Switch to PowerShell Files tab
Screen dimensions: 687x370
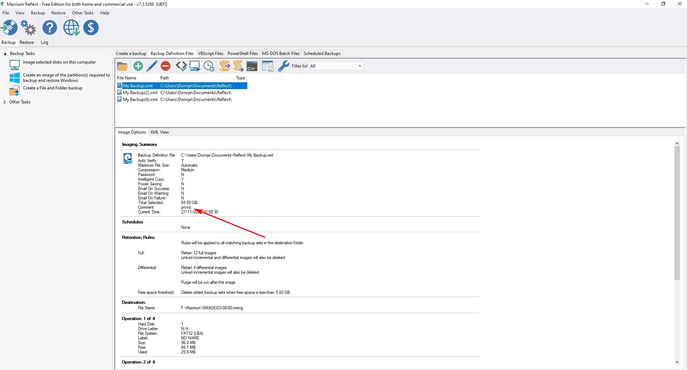point(243,54)
